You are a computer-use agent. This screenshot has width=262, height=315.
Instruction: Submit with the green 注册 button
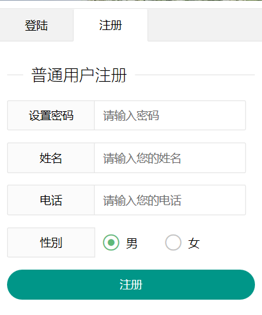point(131,284)
